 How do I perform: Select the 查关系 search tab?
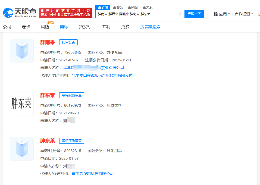click(148, 7)
